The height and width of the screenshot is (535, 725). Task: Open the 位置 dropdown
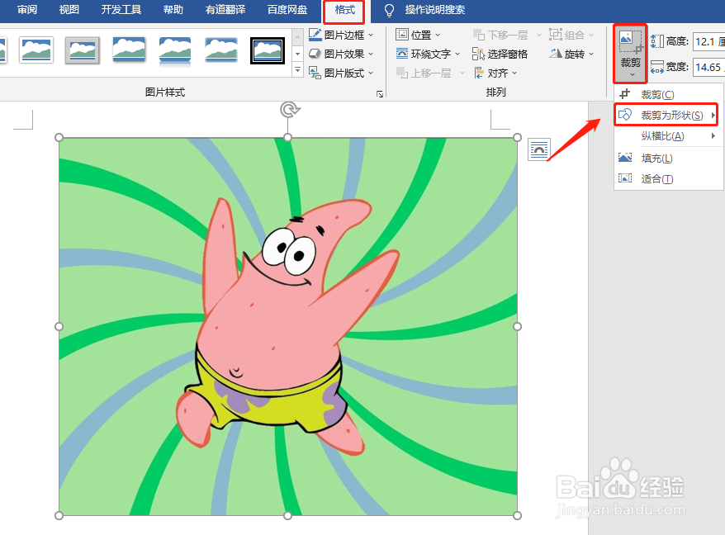point(418,35)
